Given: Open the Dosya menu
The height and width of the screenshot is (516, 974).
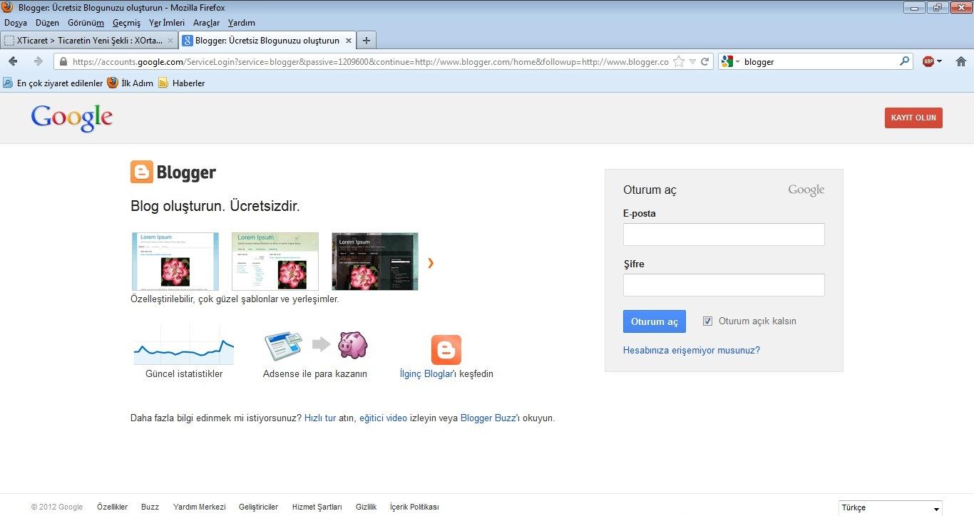Looking at the screenshot, I should click(16, 23).
